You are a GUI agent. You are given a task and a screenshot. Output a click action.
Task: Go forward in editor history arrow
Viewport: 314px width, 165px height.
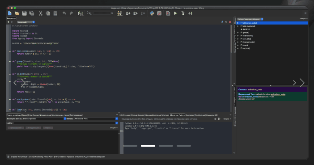click(x=12, y=22)
